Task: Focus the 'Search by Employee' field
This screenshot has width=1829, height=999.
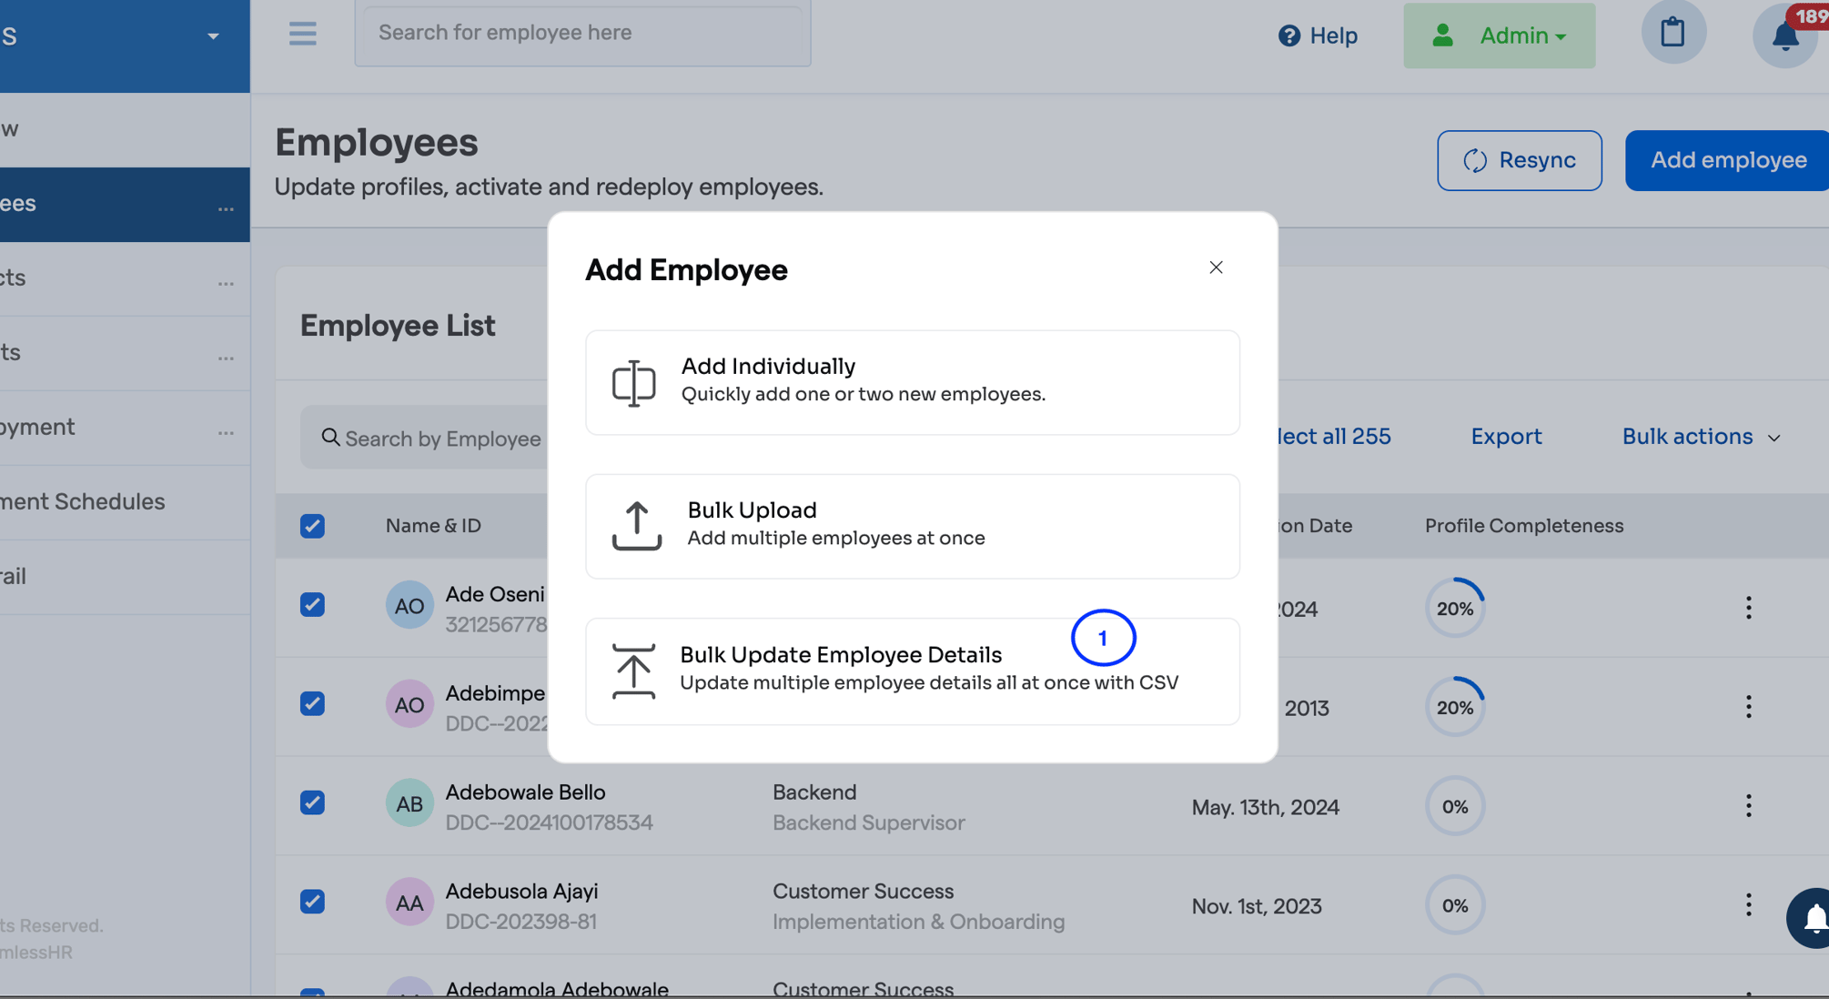Action: click(x=425, y=438)
